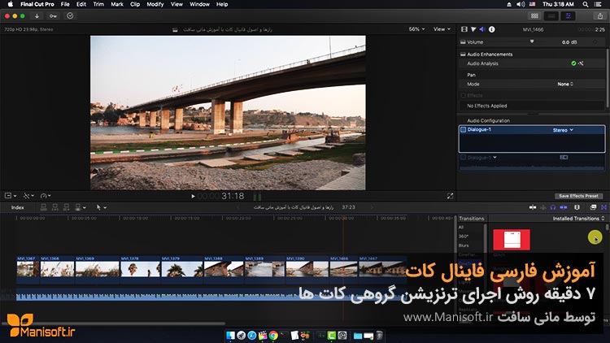
Task: Open the Share export icon
Action: pyautogui.click(x=600, y=16)
